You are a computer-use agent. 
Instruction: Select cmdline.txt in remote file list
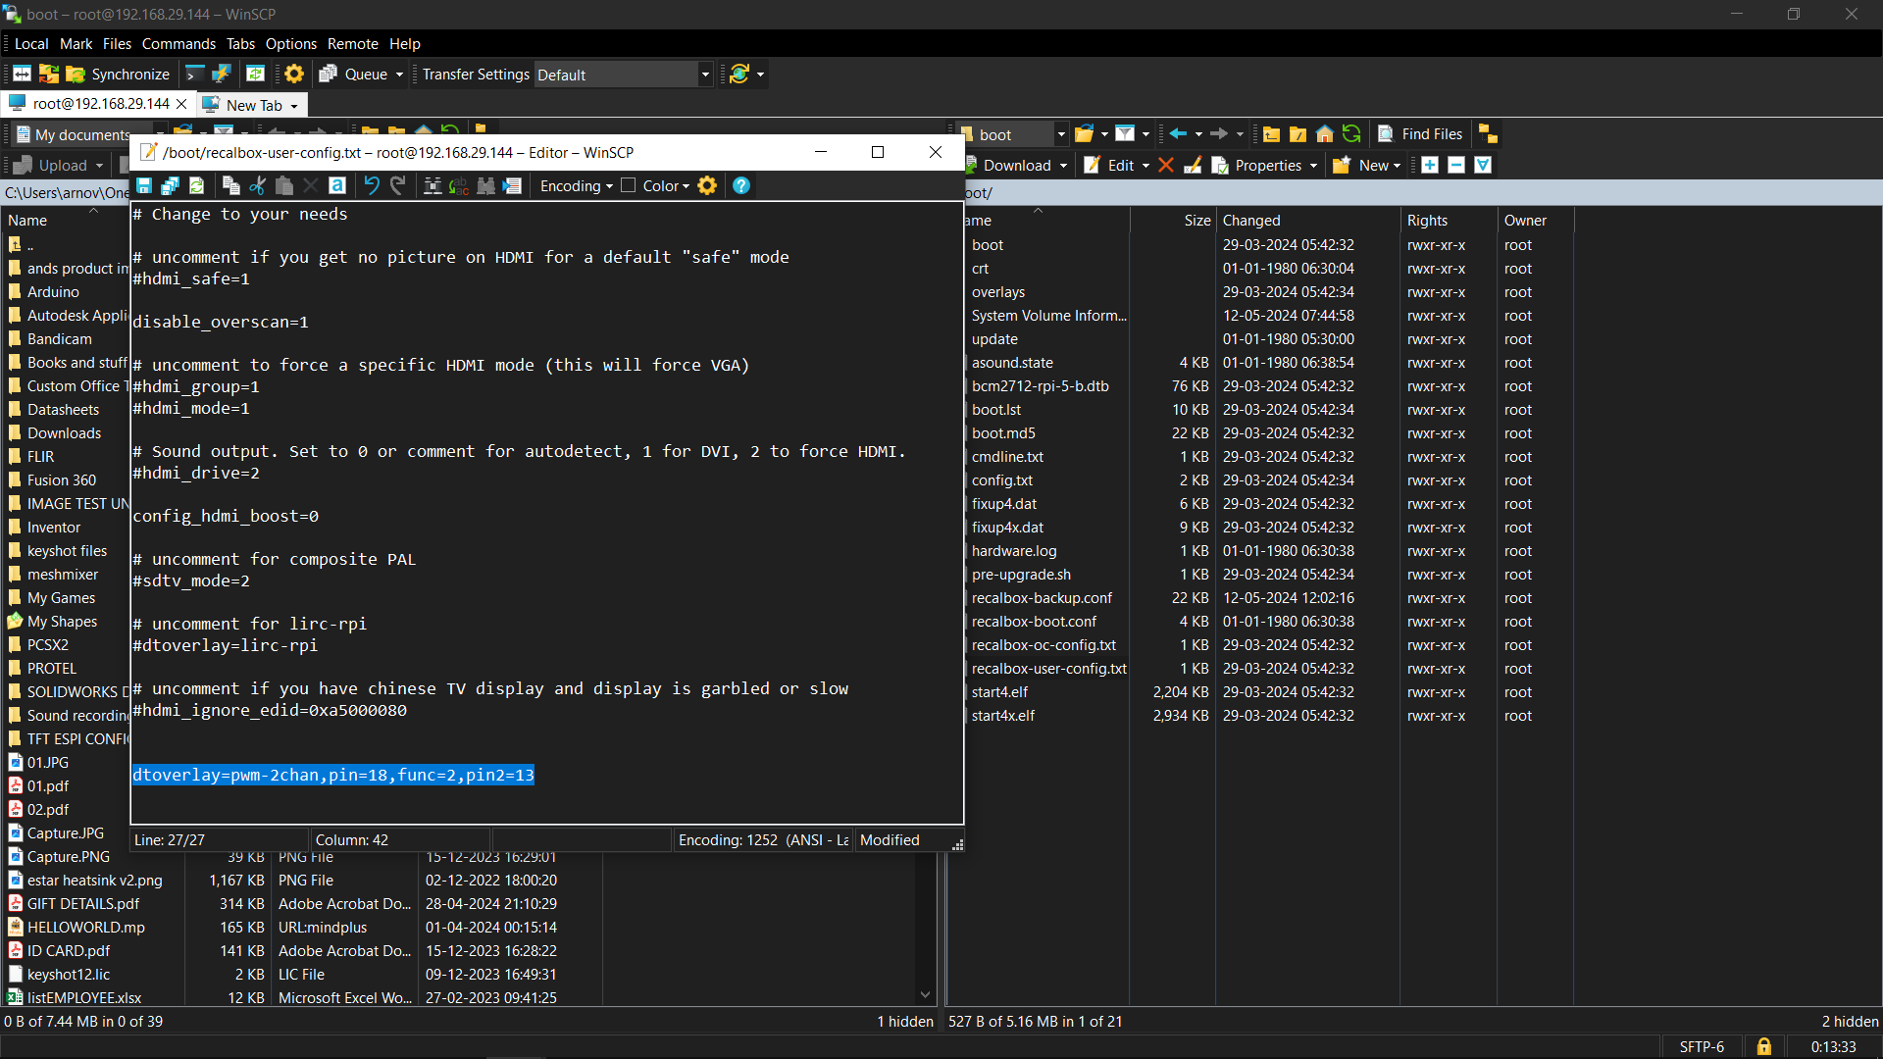[1007, 457]
